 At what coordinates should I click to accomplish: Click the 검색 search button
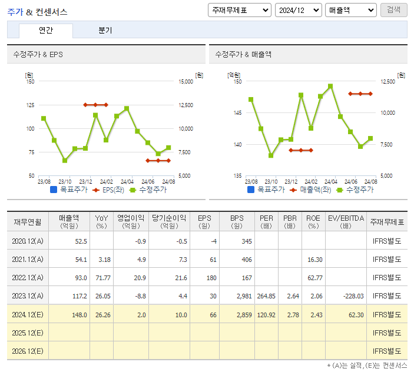[393, 10]
